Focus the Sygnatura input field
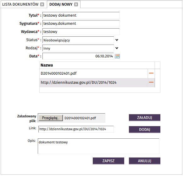The height and width of the screenshot is (176, 183). 81,24
